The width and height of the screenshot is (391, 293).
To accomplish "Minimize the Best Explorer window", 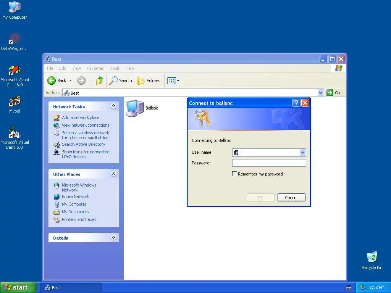I will pyautogui.click(x=323, y=59).
